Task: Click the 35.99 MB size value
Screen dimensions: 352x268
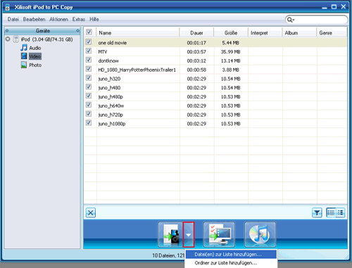Action: coord(230,52)
